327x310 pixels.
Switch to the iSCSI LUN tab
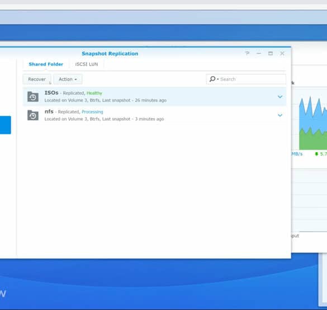click(87, 64)
